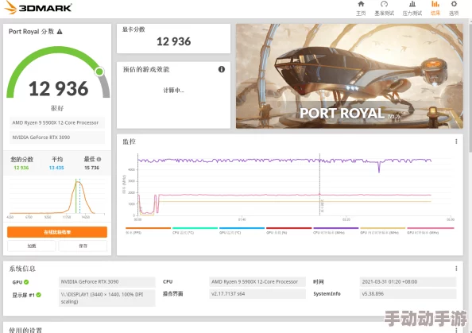Click the info icon in estimated game performance
Image resolution: width=472 pixels, height=333 pixels.
pyautogui.click(x=222, y=69)
